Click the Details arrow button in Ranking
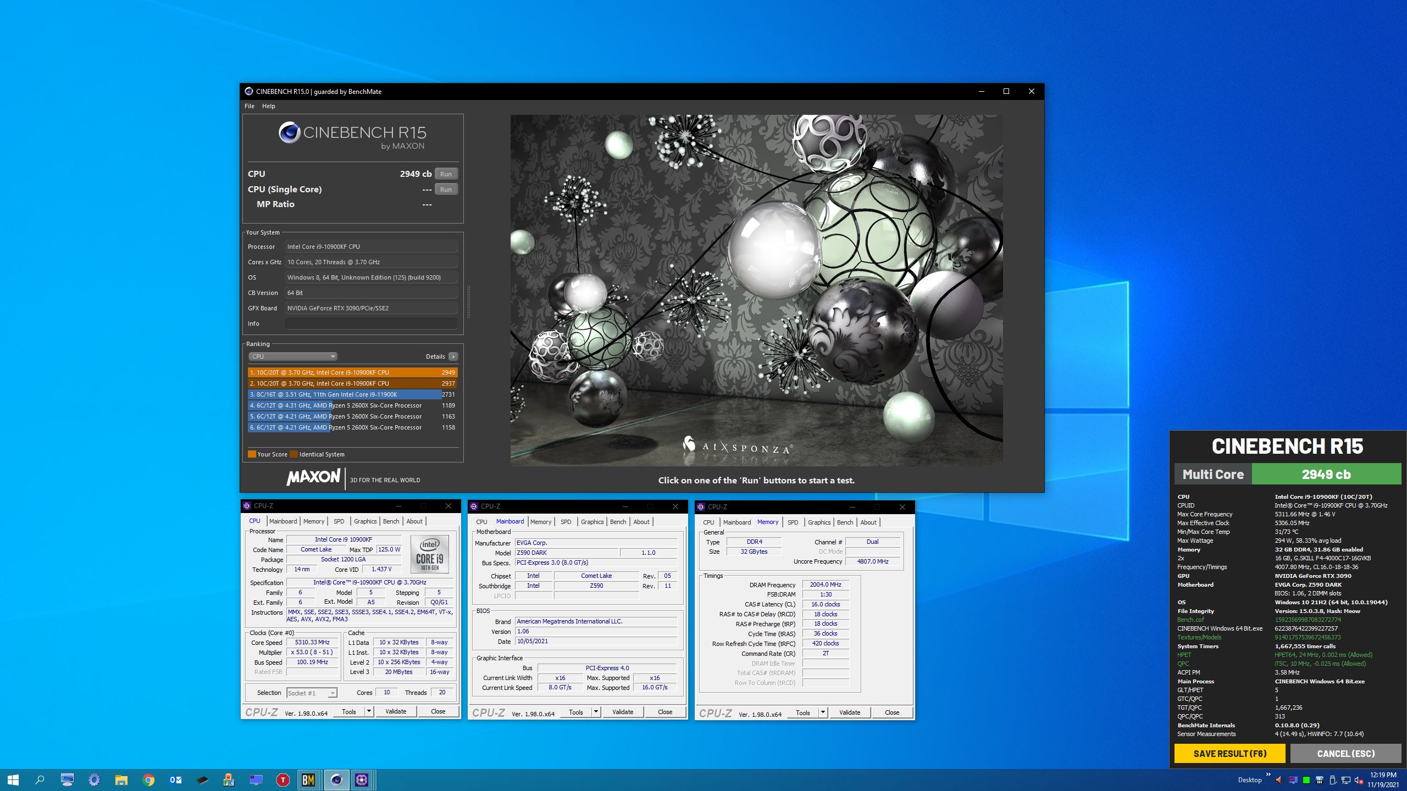The height and width of the screenshot is (791, 1407). 453,356
